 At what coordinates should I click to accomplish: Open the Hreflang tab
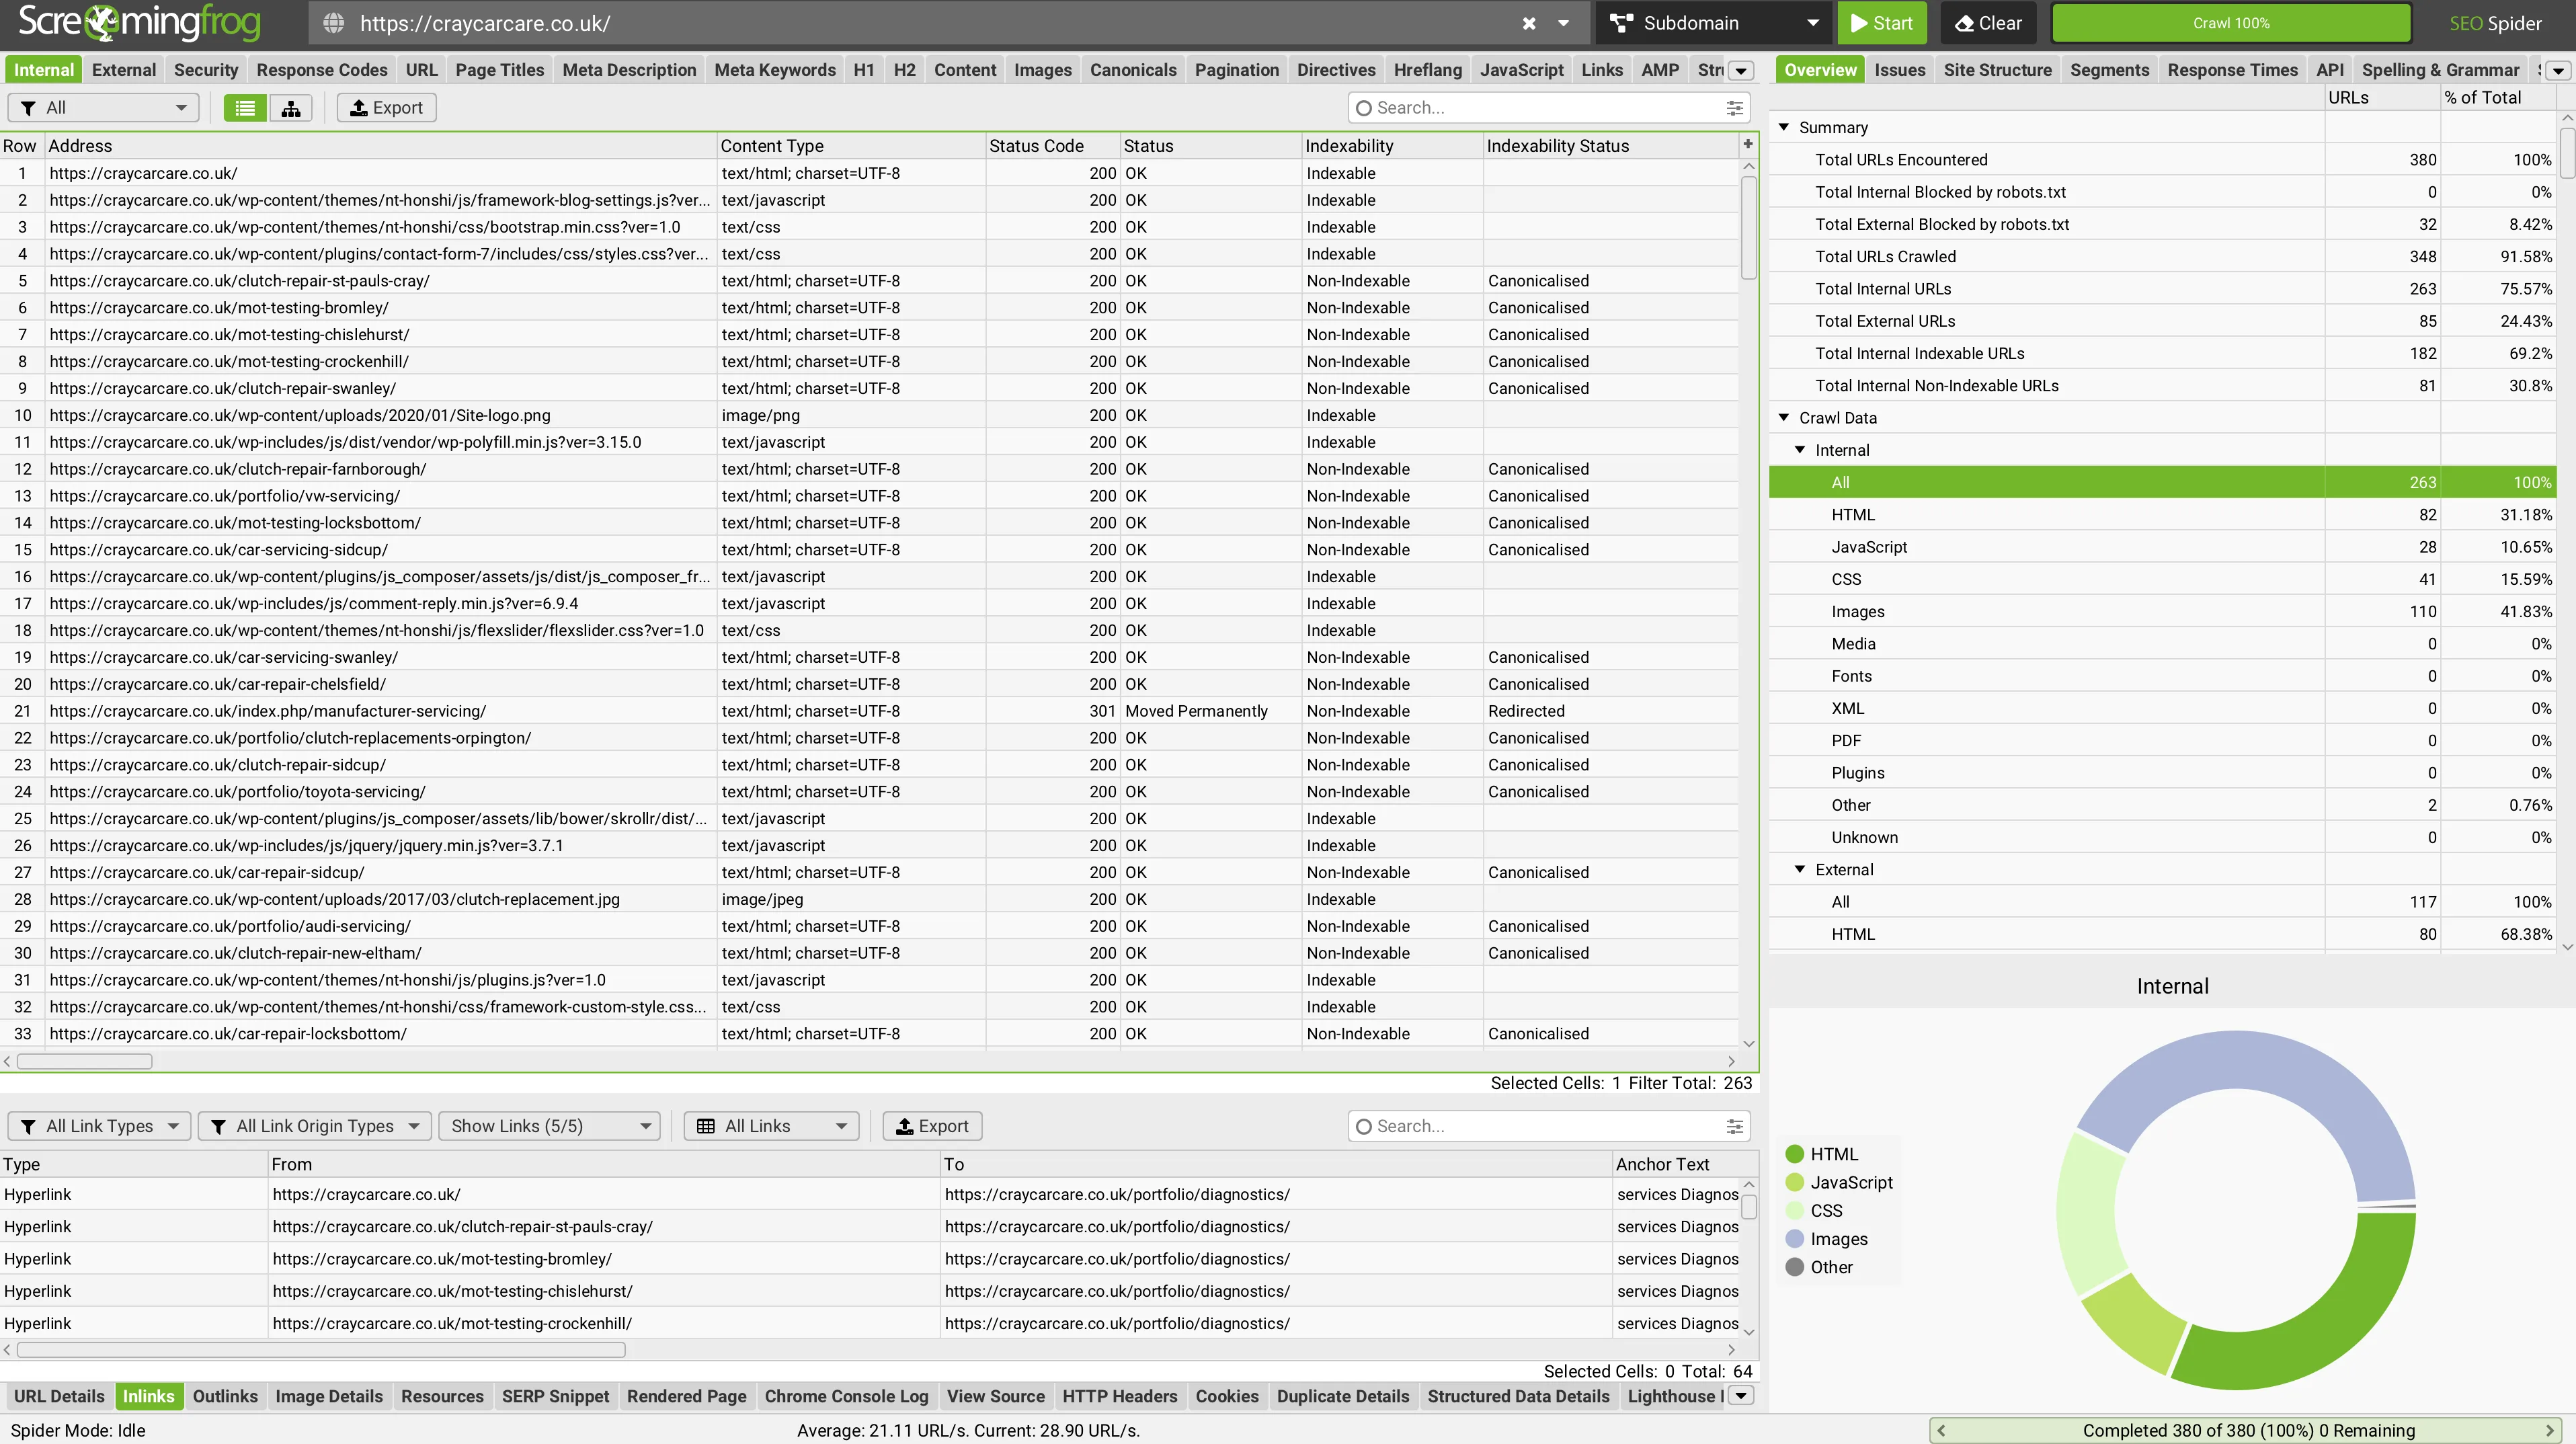[x=1427, y=70]
